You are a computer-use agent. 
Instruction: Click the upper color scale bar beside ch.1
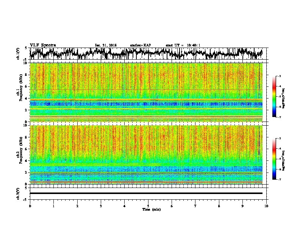pos(274,97)
